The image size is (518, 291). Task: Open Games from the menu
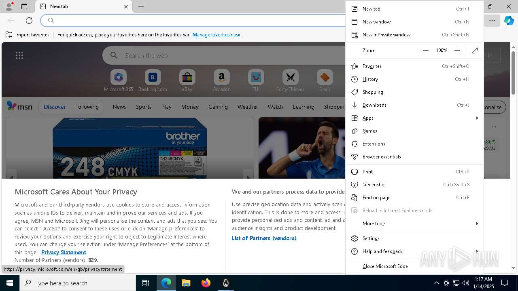click(415, 131)
